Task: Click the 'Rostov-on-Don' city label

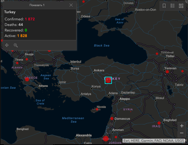Action: point(146,10)
